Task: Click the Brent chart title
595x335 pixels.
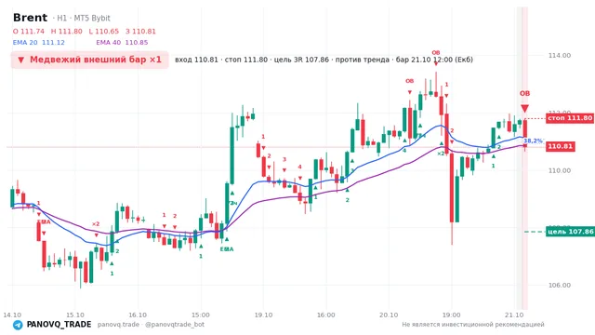Action: click(x=30, y=18)
